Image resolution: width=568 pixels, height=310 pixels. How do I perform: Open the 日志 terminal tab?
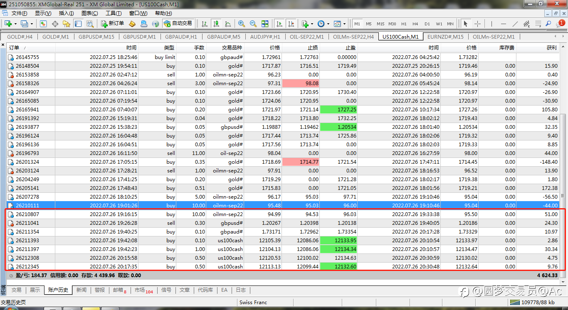tap(241, 290)
